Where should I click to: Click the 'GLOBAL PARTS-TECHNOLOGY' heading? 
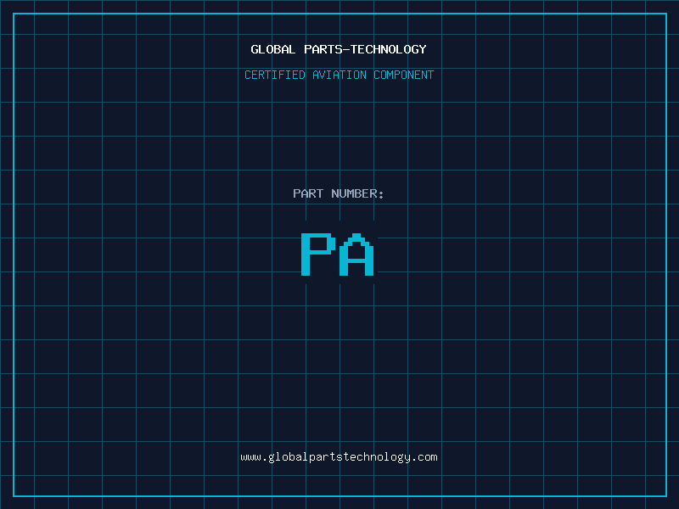(339, 49)
